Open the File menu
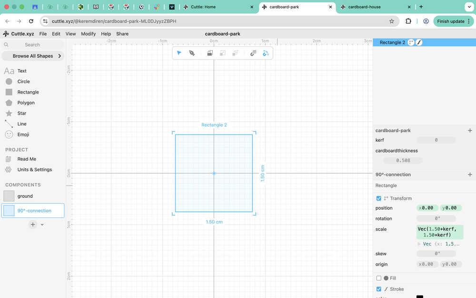 (43, 34)
